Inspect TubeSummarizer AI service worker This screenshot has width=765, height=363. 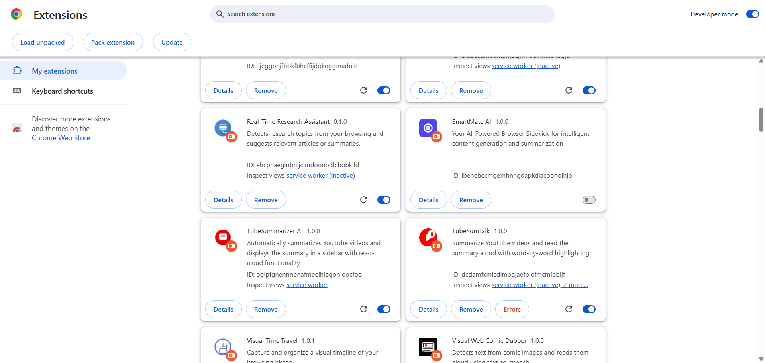[307, 285]
